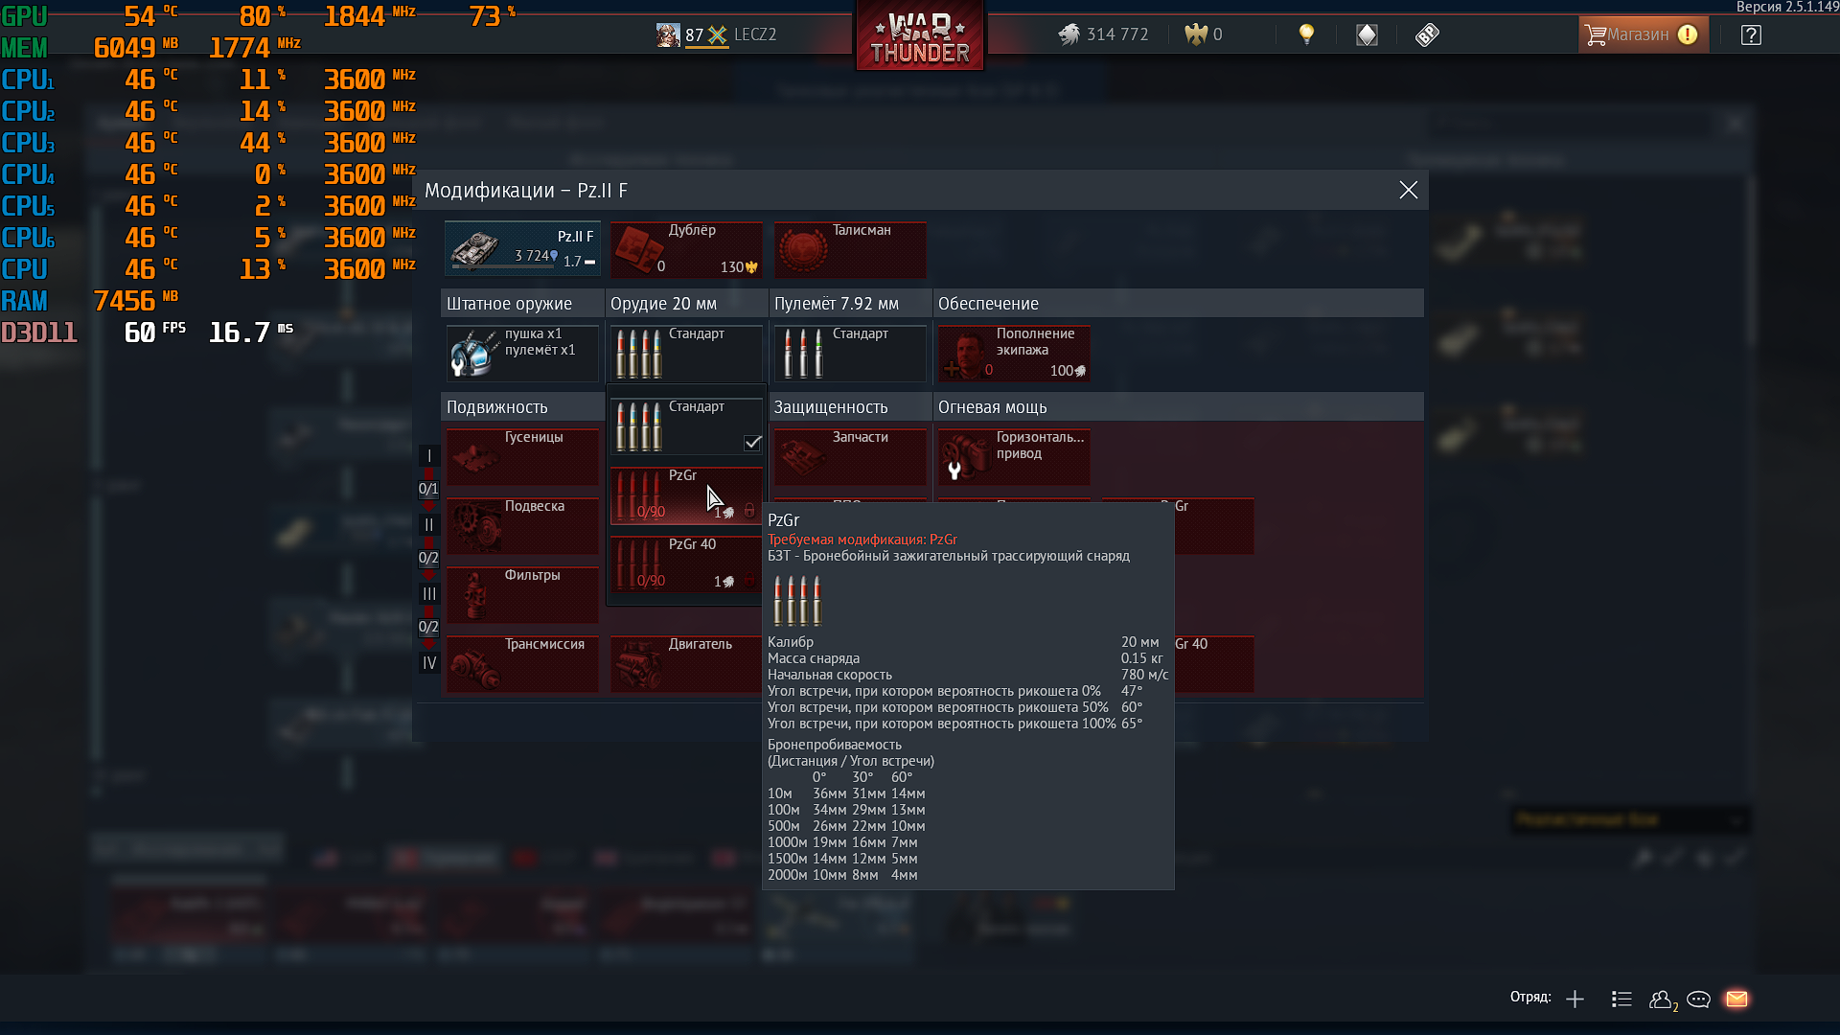Click the squad plus icon
Screen dimensions: 1840x1035
pos(1575,1000)
